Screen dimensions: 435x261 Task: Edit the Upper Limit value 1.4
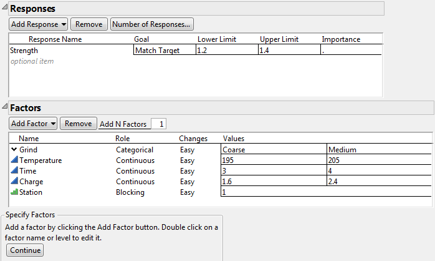tap(288, 51)
